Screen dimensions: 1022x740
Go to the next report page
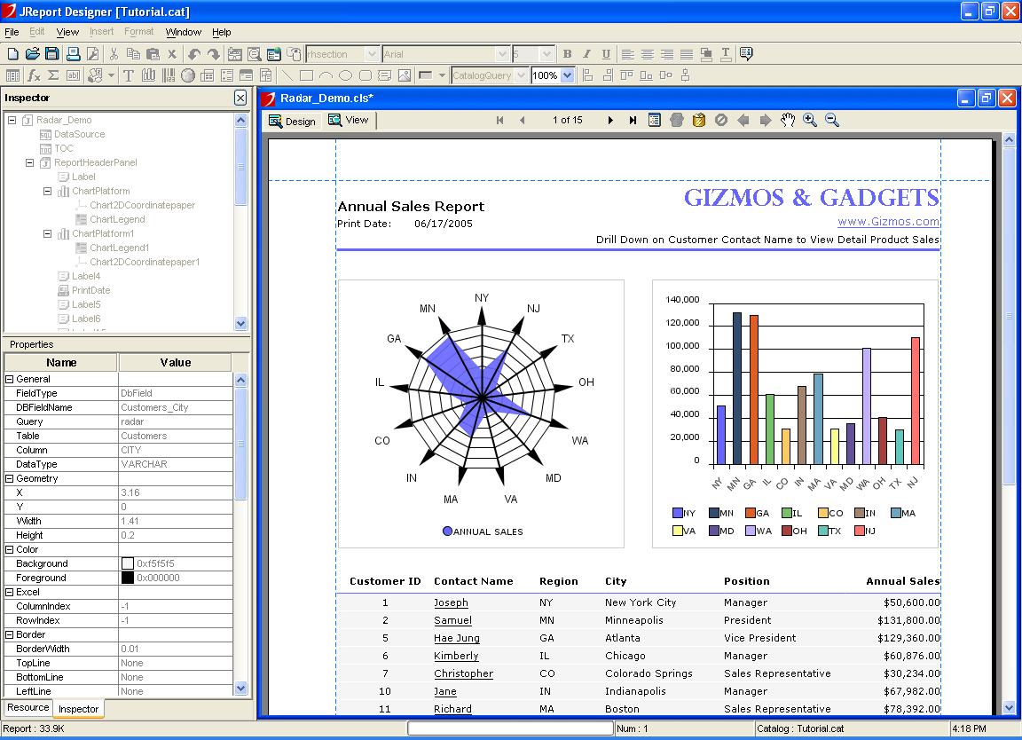tap(610, 120)
